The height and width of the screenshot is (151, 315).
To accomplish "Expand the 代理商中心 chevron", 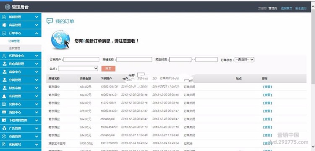I will [37, 56].
